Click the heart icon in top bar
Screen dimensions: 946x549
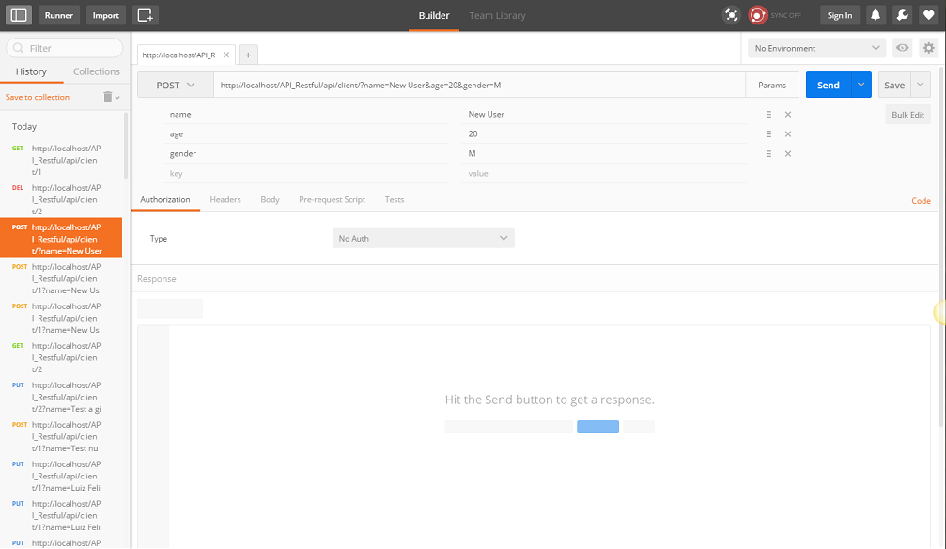pyautogui.click(x=928, y=15)
